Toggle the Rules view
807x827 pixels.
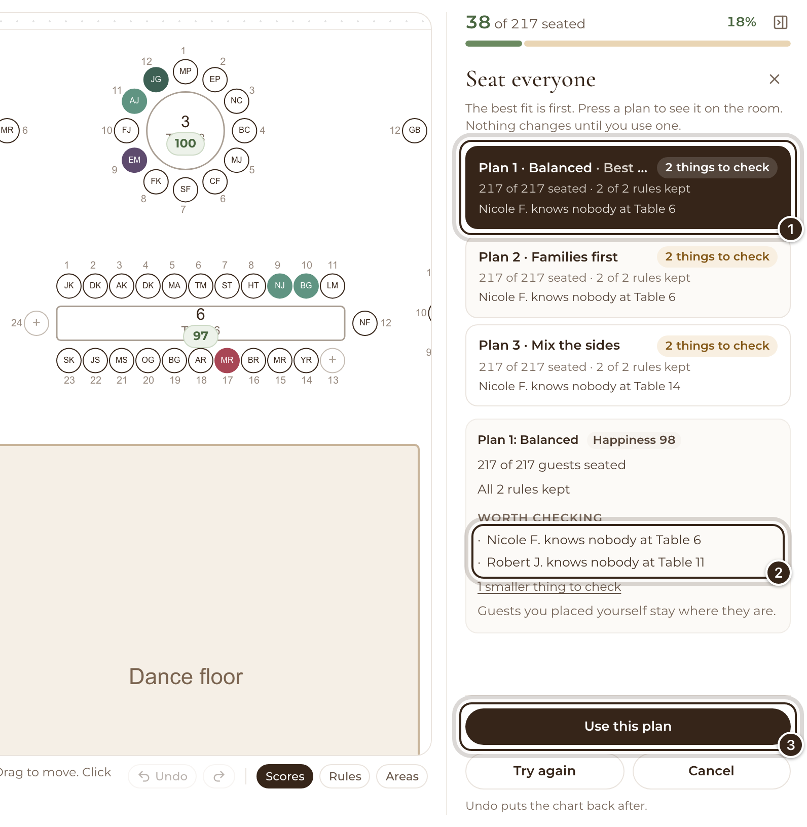(345, 776)
